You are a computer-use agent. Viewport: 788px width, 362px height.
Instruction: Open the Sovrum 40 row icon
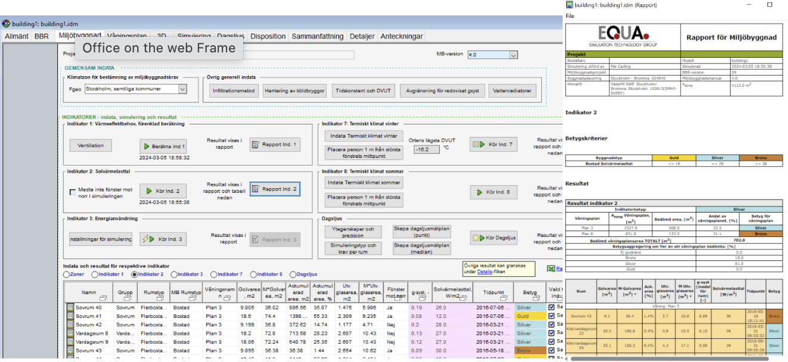pyautogui.click(x=70, y=308)
